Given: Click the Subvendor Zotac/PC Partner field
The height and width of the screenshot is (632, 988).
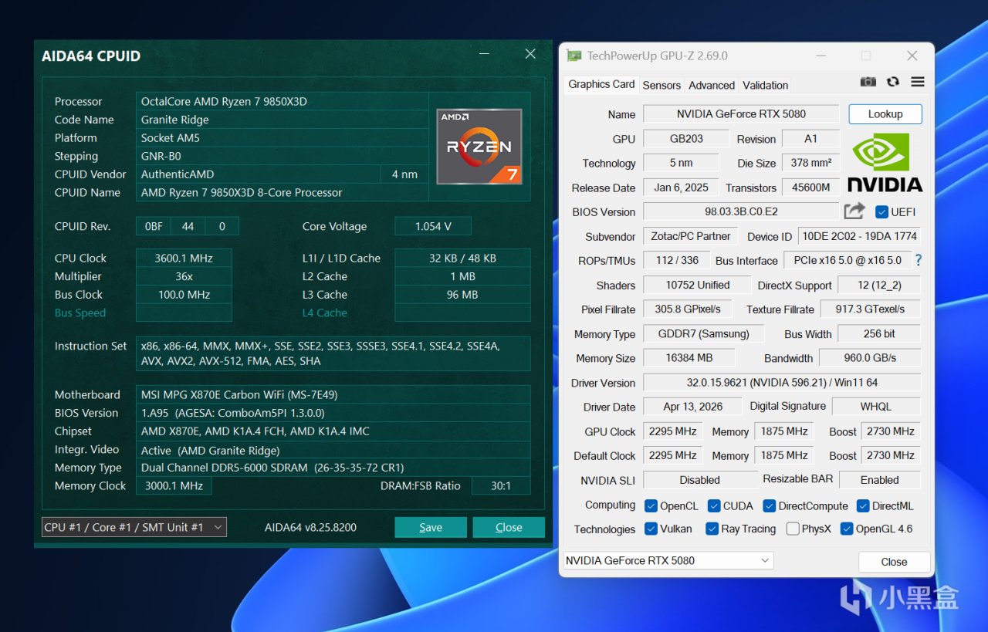Looking at the screenshot, I should coord(691,236).
